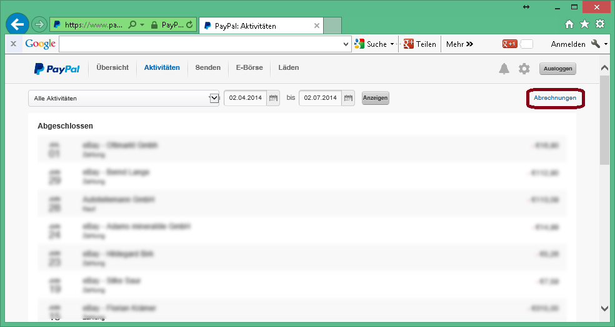Expand Mehr toolbar overflow menu
Viewport: 615px width, 327px height.
point(459,44)
